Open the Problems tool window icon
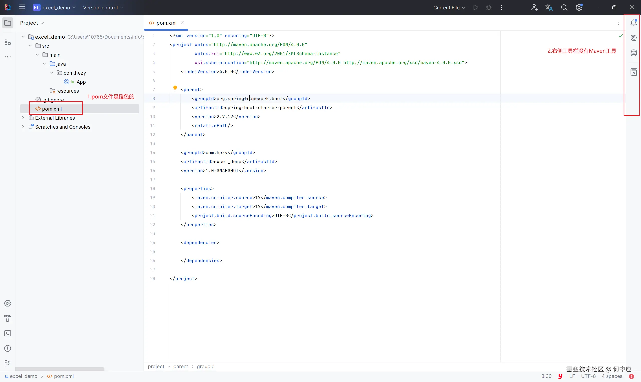641x382 pixels. click(x=8, y=348)
